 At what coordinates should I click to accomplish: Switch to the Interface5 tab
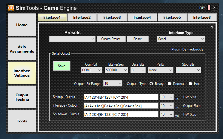[172, 18]
